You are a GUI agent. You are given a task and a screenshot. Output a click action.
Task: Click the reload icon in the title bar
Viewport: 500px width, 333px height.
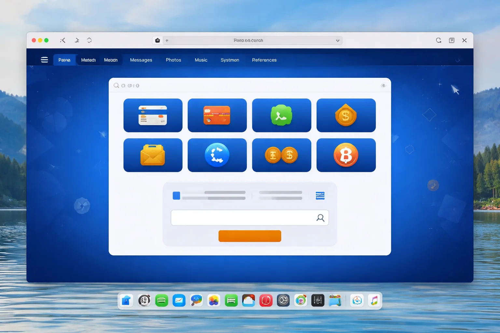438,40
